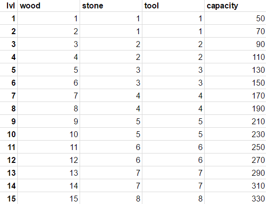Image resolution: width=266 pixels, height=204 pixels.
Task: Select capacity cell showing 170
Action: [235, 96]
